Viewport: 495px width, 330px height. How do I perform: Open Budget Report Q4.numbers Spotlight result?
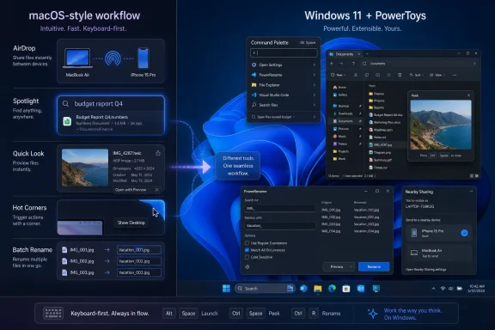point(111,123)
